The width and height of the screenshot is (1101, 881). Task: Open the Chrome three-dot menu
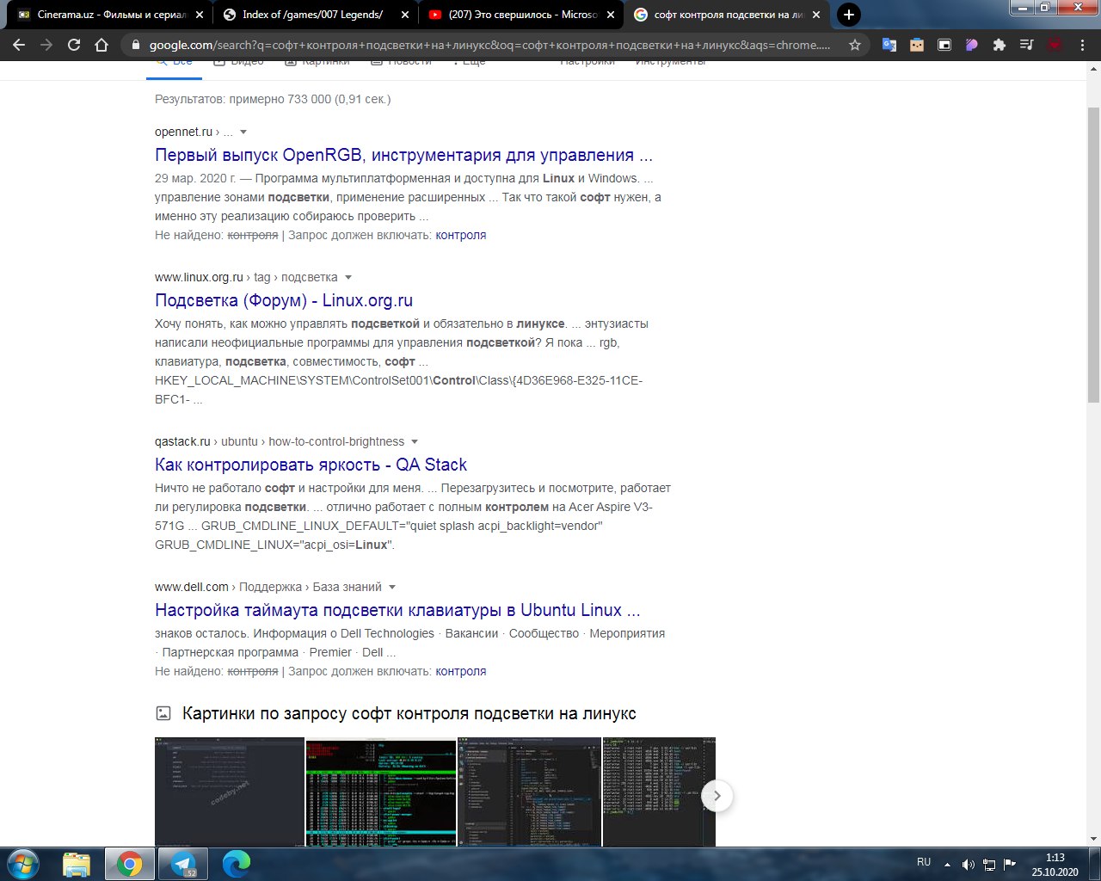(1082, 45)
